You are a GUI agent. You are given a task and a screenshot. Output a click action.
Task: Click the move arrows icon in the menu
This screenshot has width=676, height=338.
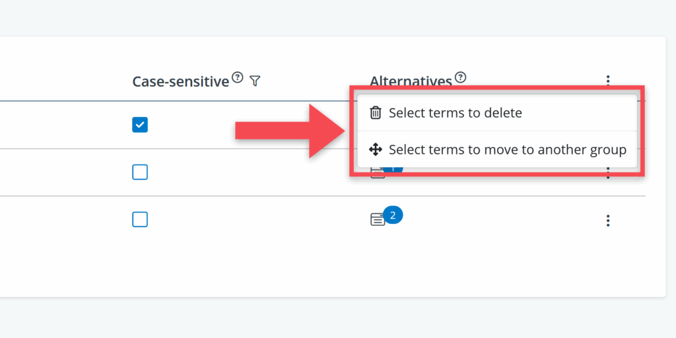click(376, 150)
